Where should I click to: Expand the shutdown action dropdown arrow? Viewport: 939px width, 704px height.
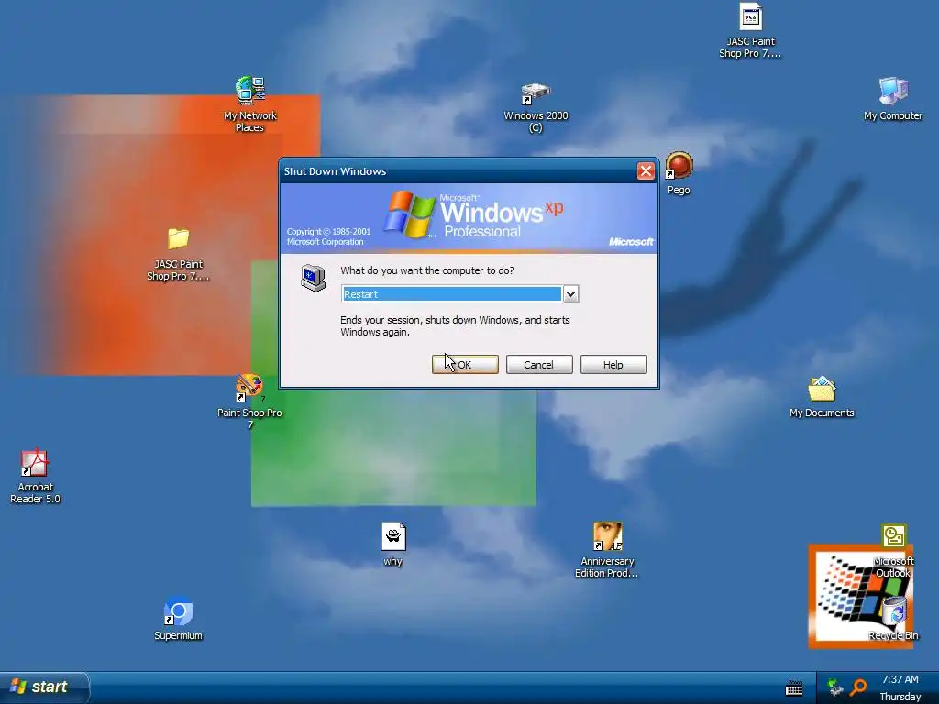[570, 294]
